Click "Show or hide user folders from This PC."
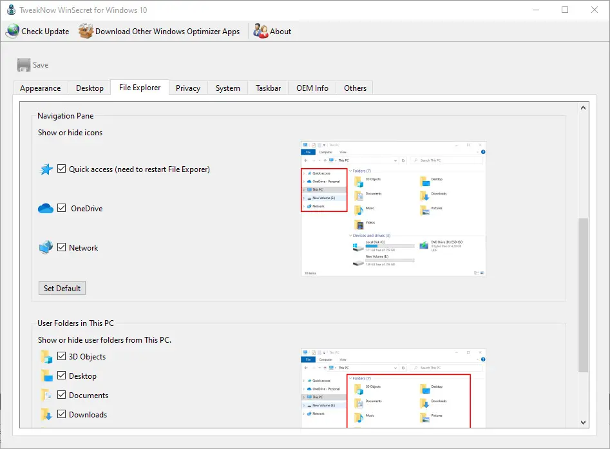 coord(104,339)
